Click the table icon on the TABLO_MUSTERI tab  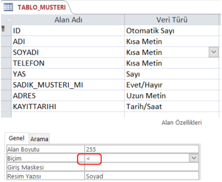8,7
